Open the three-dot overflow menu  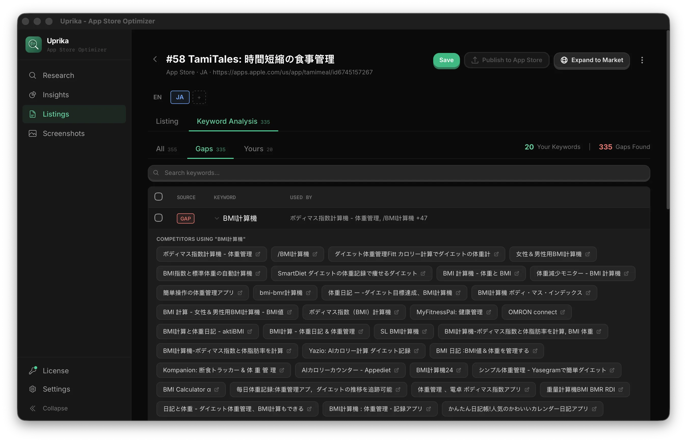point(642,60)
